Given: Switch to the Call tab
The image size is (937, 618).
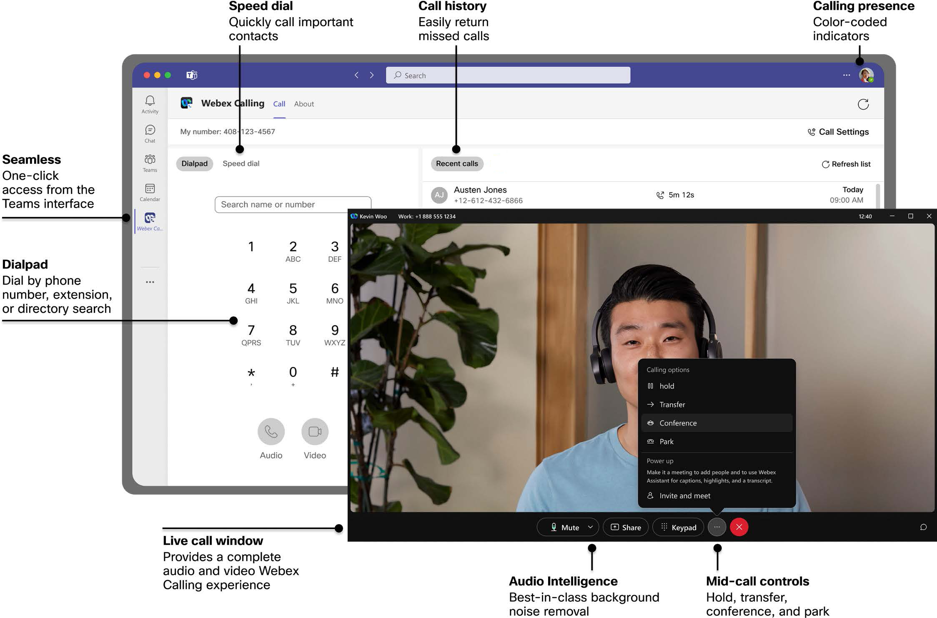Looking at the screenshot, I should [x=279, y=104].
